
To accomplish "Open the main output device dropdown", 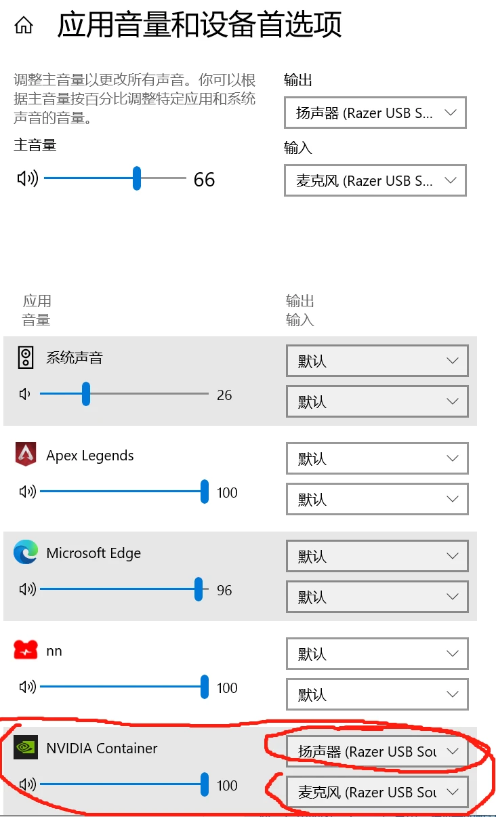I will pos(375,113).
